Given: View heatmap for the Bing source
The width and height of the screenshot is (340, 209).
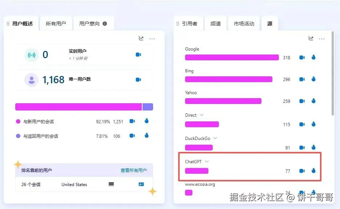Looking at the screenshot, I should (313, 79).
